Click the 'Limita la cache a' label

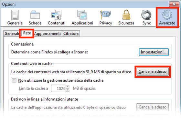tap(34, 88)
